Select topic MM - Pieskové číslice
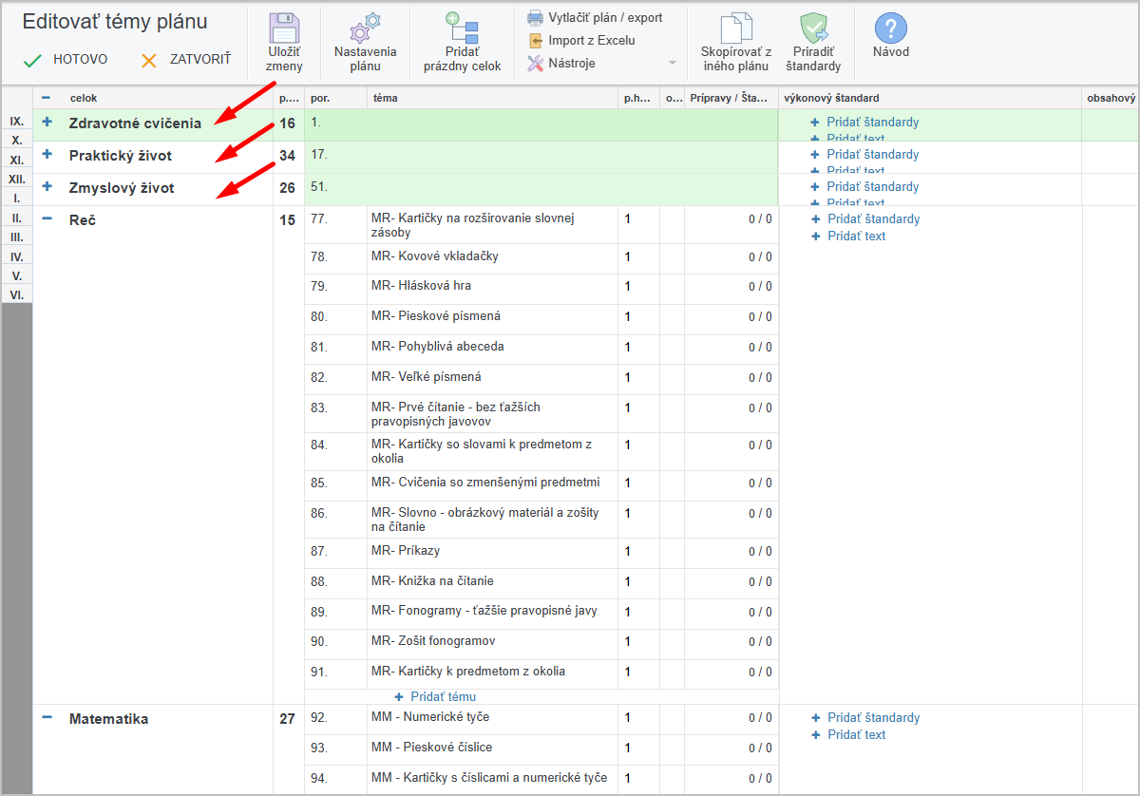 tap(432, 748)
